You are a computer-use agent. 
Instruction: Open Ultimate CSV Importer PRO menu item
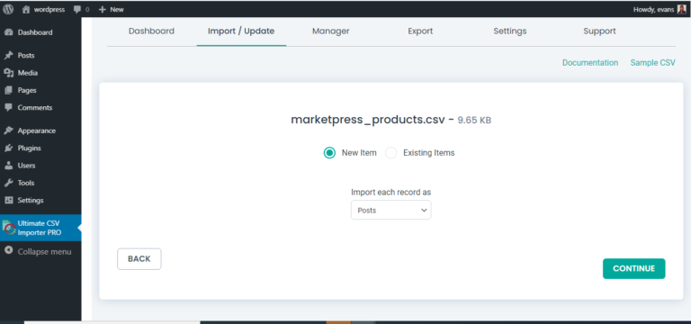tap(40, 228)
